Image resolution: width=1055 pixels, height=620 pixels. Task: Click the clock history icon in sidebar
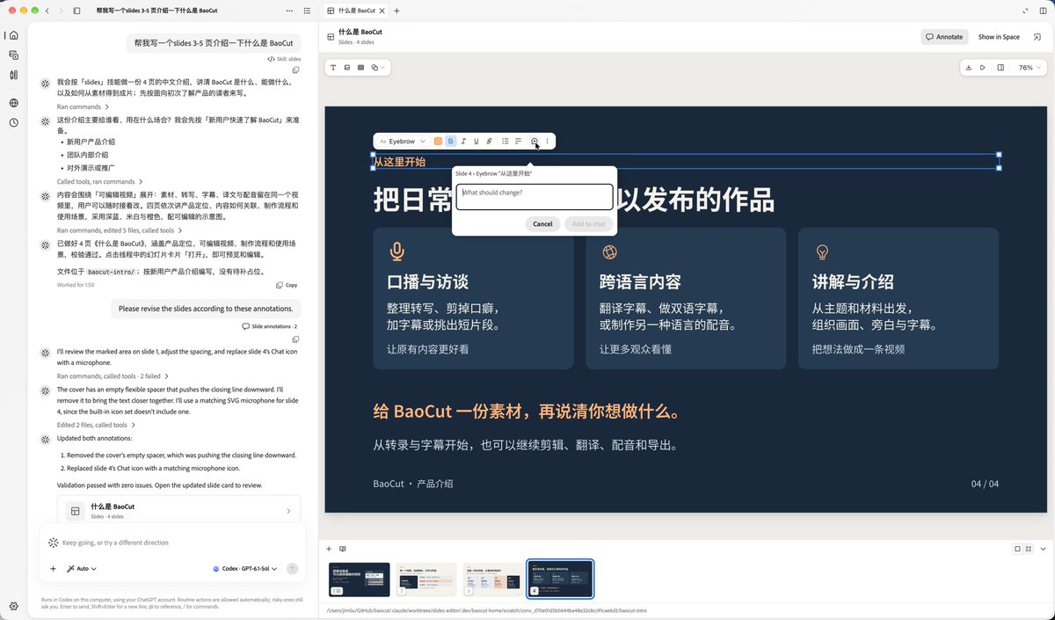point(13,122)
